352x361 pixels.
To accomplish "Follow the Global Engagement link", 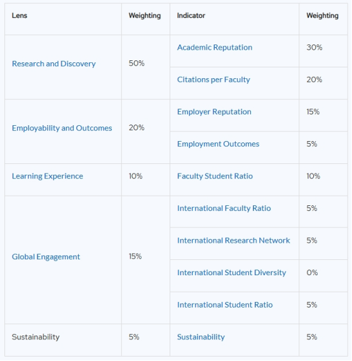I will click(x=46, y=257).
